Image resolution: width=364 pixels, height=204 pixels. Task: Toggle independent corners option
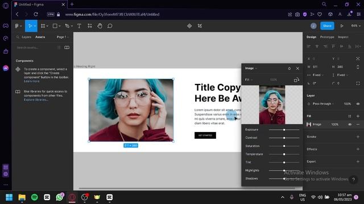(358, 83)
